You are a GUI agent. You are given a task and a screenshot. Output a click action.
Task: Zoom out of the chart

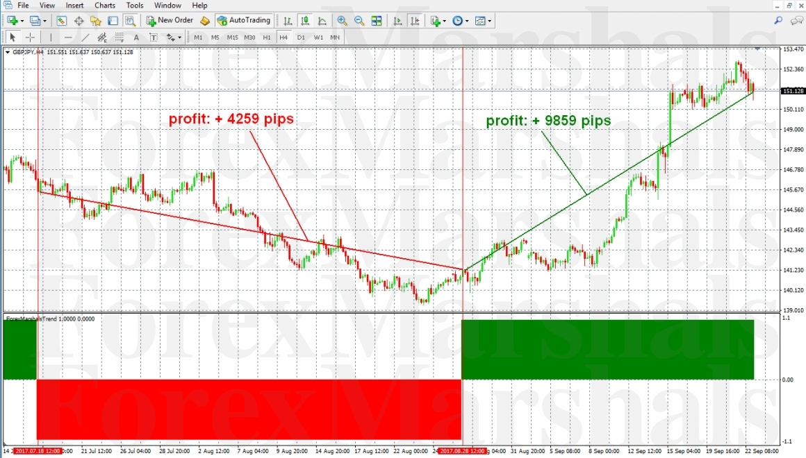359,21
